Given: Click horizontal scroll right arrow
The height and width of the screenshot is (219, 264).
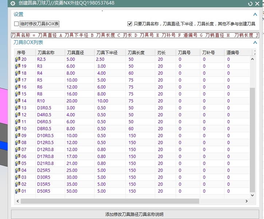Looking at the screenshot, I should (247, 201).
